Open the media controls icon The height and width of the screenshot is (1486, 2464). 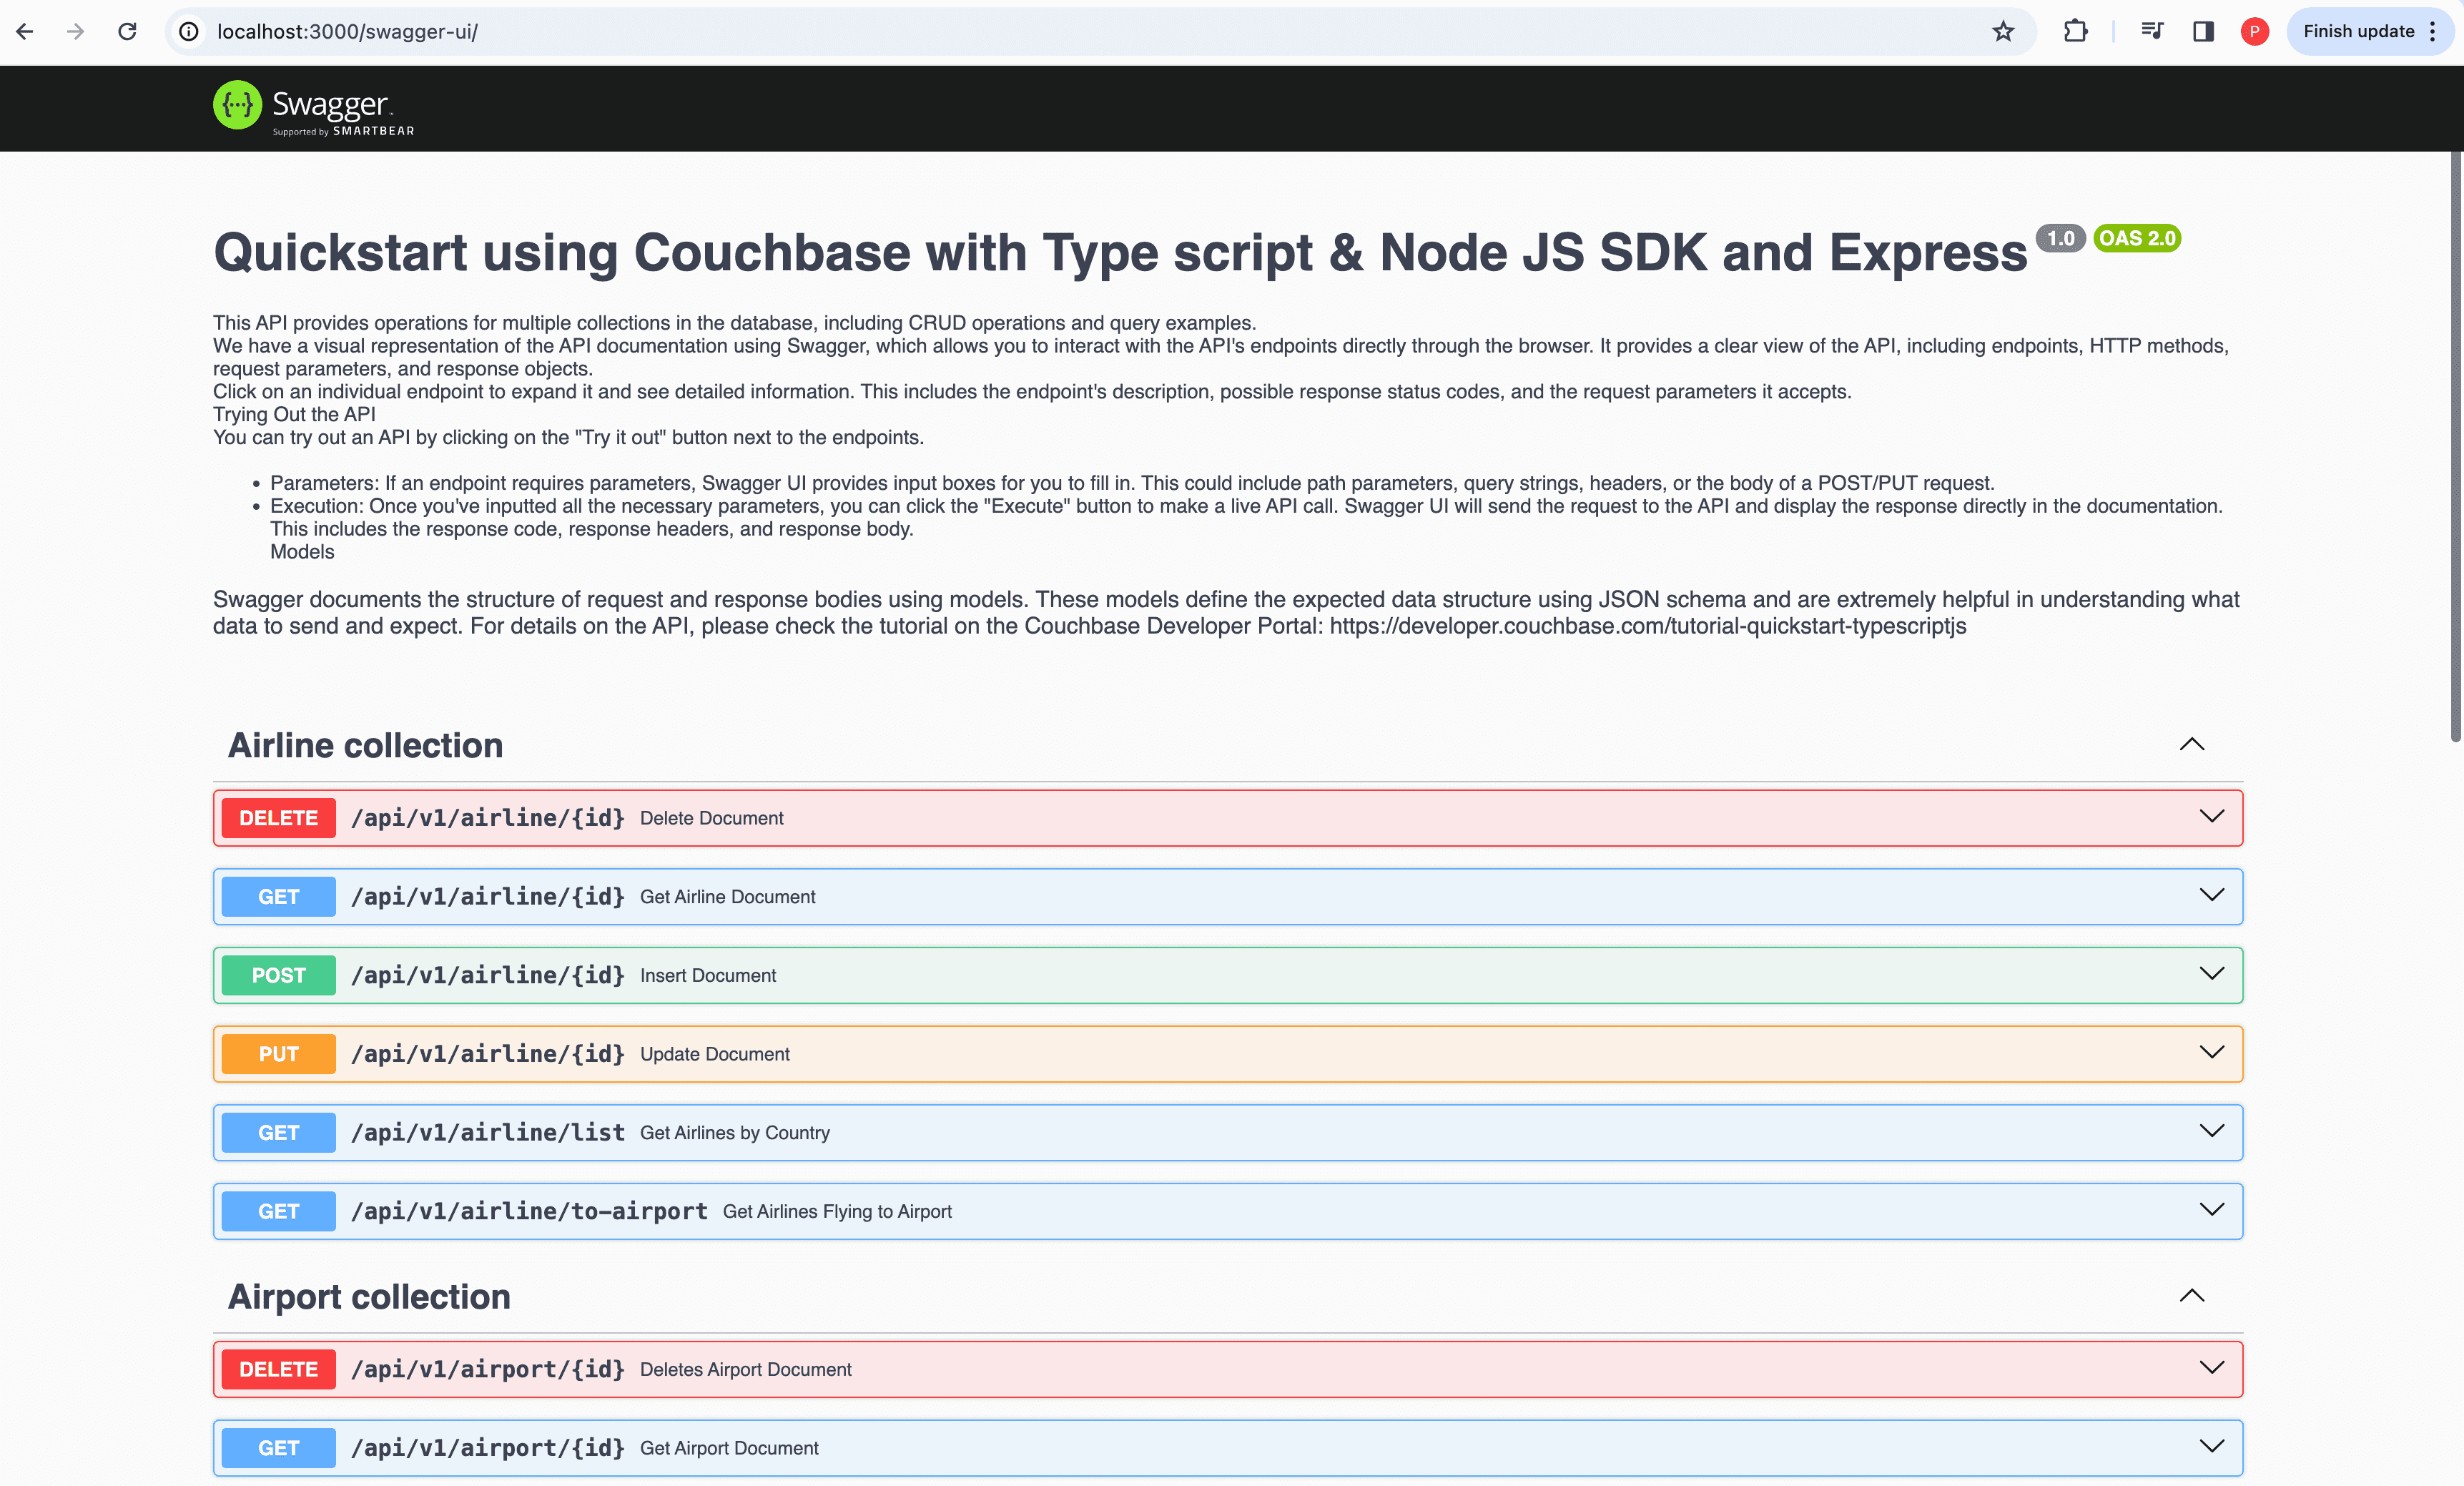(2152, 31)
